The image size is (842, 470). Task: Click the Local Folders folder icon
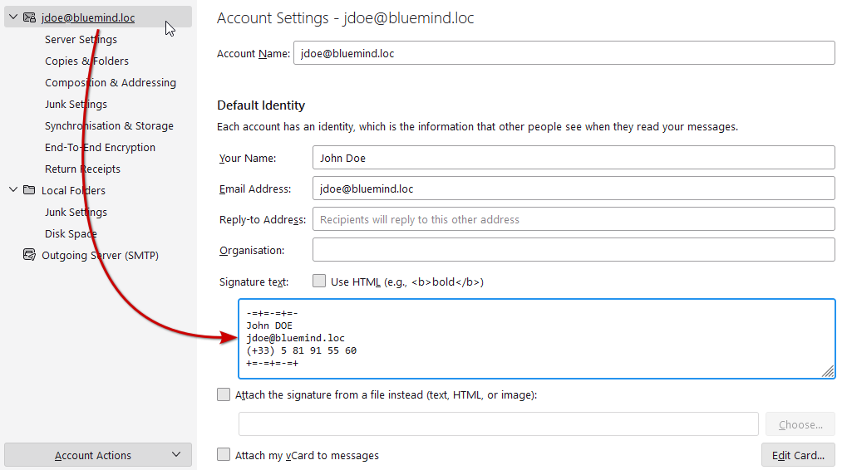coord(29,190)
